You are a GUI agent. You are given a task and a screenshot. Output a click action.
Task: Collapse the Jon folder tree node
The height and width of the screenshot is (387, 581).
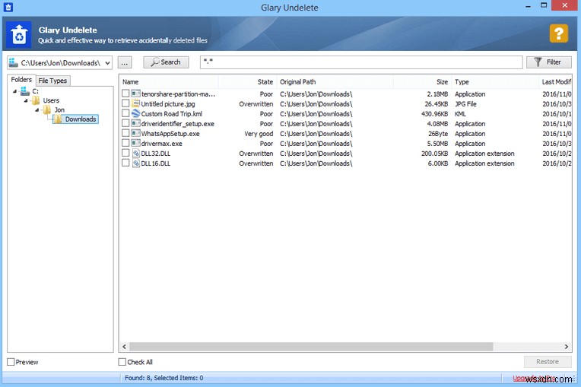tap(37, 110)
